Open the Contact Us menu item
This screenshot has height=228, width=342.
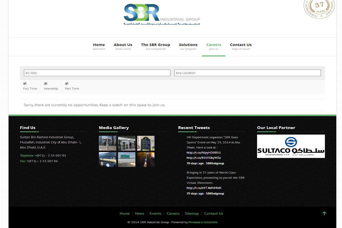(241, 47)
